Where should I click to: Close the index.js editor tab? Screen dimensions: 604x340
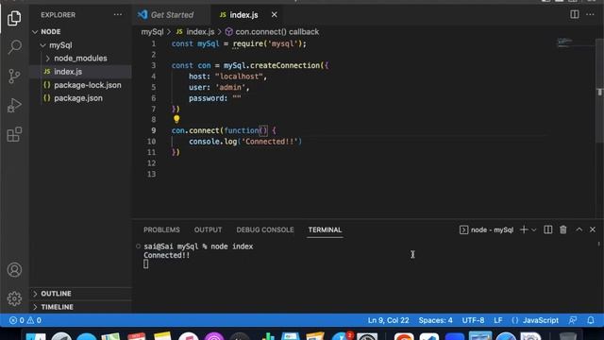tap(274, 15)
